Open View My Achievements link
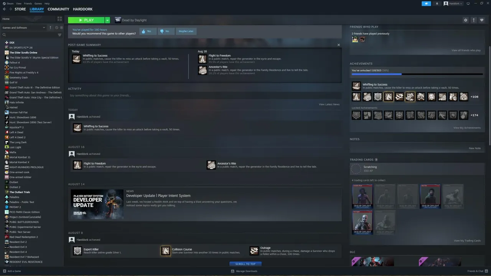Screen dimensions: 491x276 467,128
